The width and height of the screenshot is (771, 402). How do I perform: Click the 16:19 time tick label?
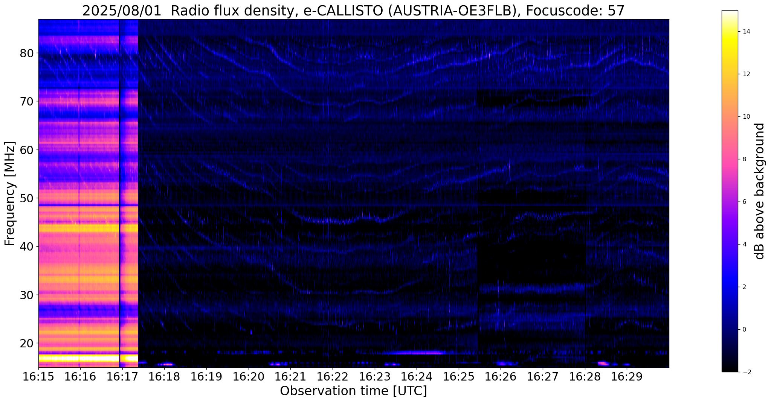pos(206,377)
